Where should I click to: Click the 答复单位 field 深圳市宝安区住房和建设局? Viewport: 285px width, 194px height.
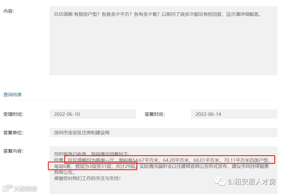(x=163, y=132)
